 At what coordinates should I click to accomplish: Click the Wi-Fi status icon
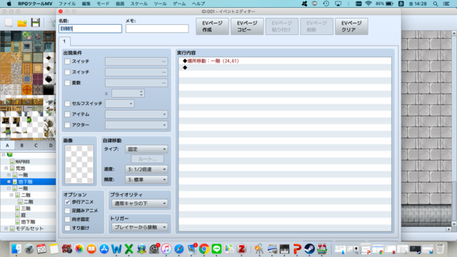click(368, 4)
